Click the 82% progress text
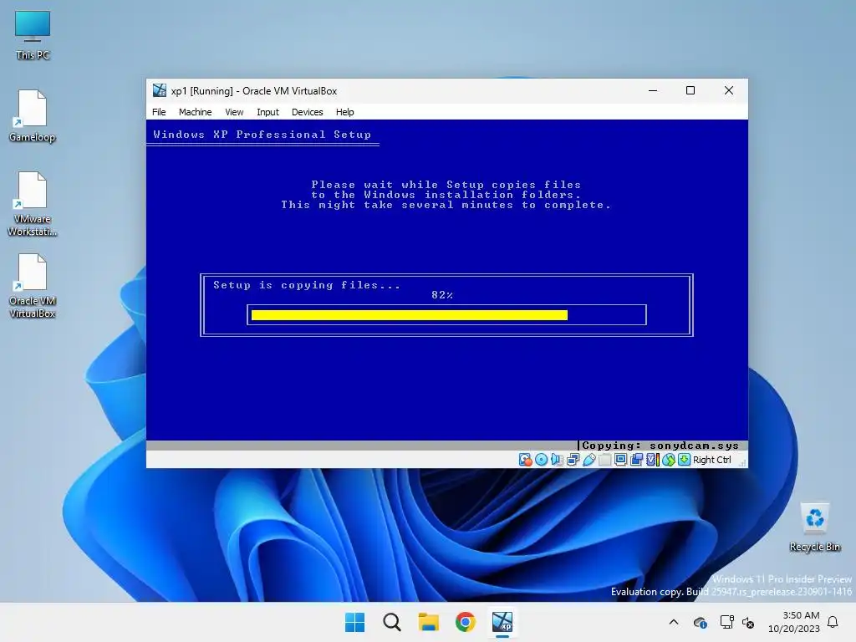This screenshot has width=856, height=642. 441,295
